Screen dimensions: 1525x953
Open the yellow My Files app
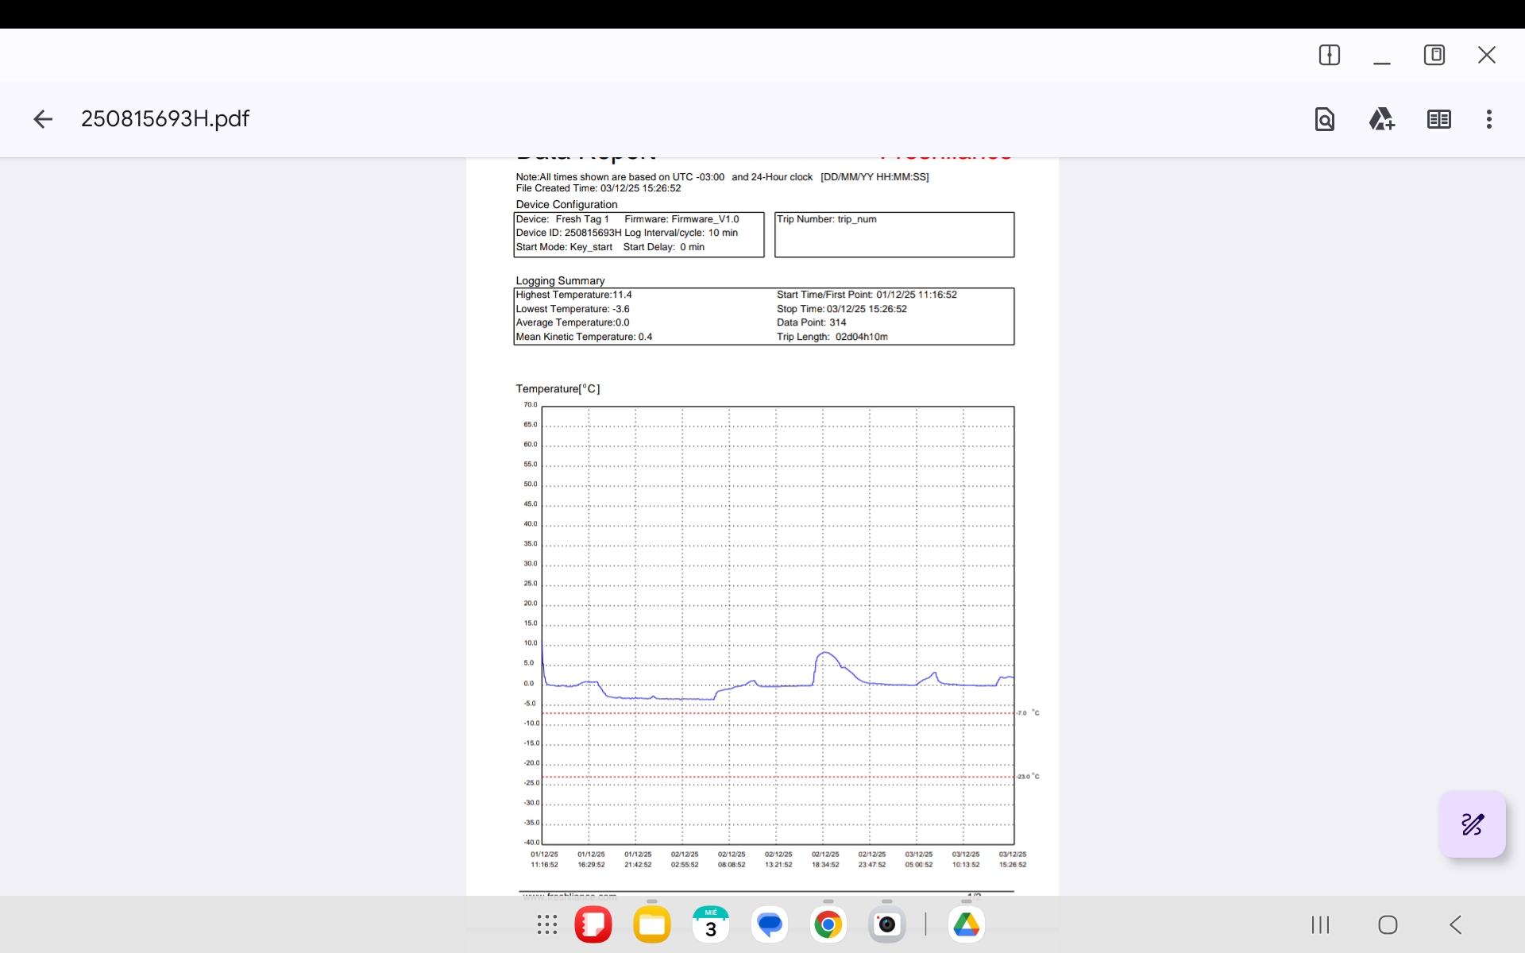[x=651, y=924]
